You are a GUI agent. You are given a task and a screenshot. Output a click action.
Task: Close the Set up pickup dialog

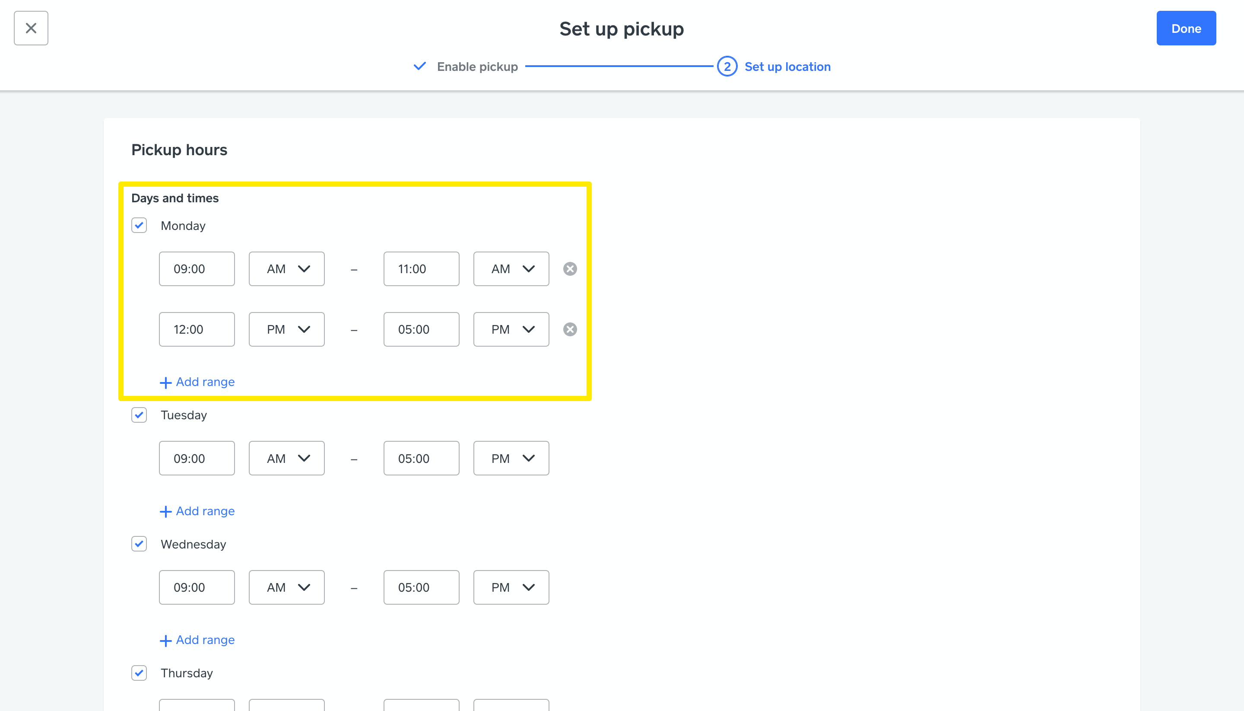pos(31,29)
